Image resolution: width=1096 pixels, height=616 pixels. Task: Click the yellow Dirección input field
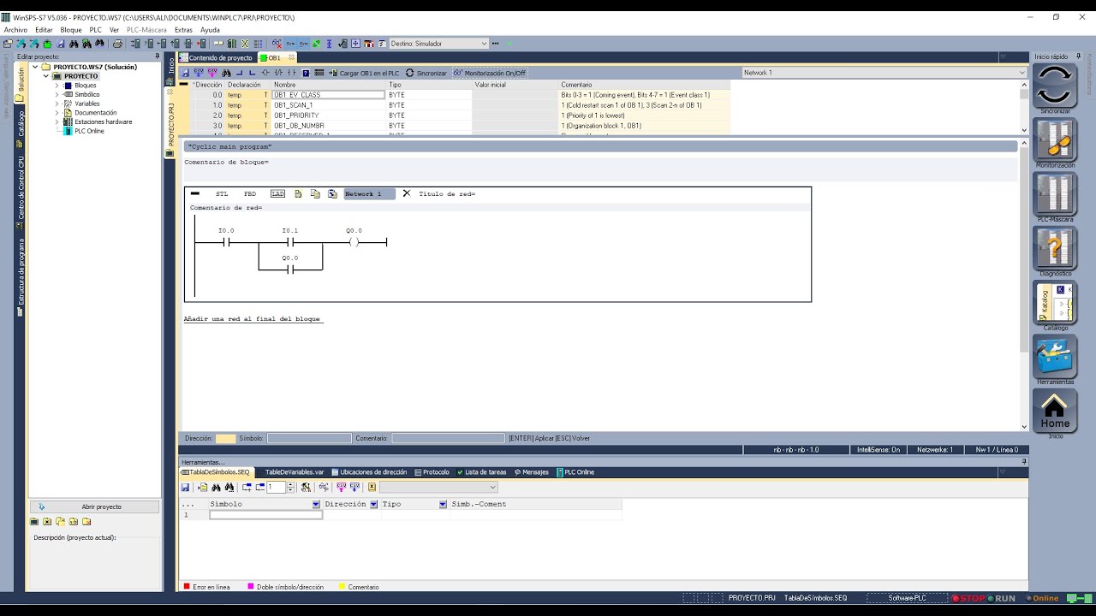[x=225, y=438]
